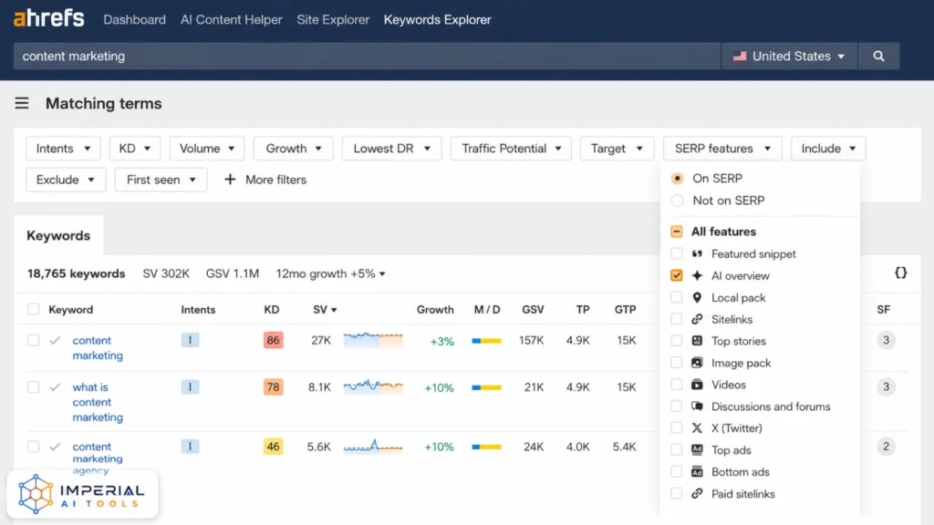Open the Exclude filter dropdown
This screenshot has height=525, width=934.
[66, 180]
